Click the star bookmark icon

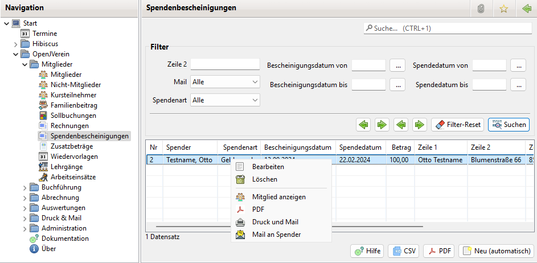click(503, 9)
